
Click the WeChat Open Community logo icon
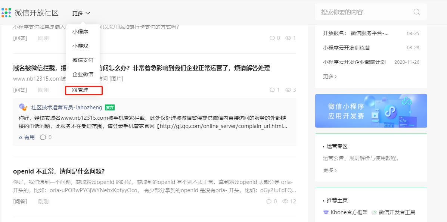pos(6,13)
